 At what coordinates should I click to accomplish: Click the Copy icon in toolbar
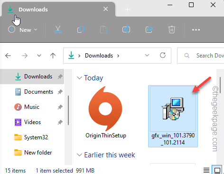pyautogui.click(x=81, y=29)
